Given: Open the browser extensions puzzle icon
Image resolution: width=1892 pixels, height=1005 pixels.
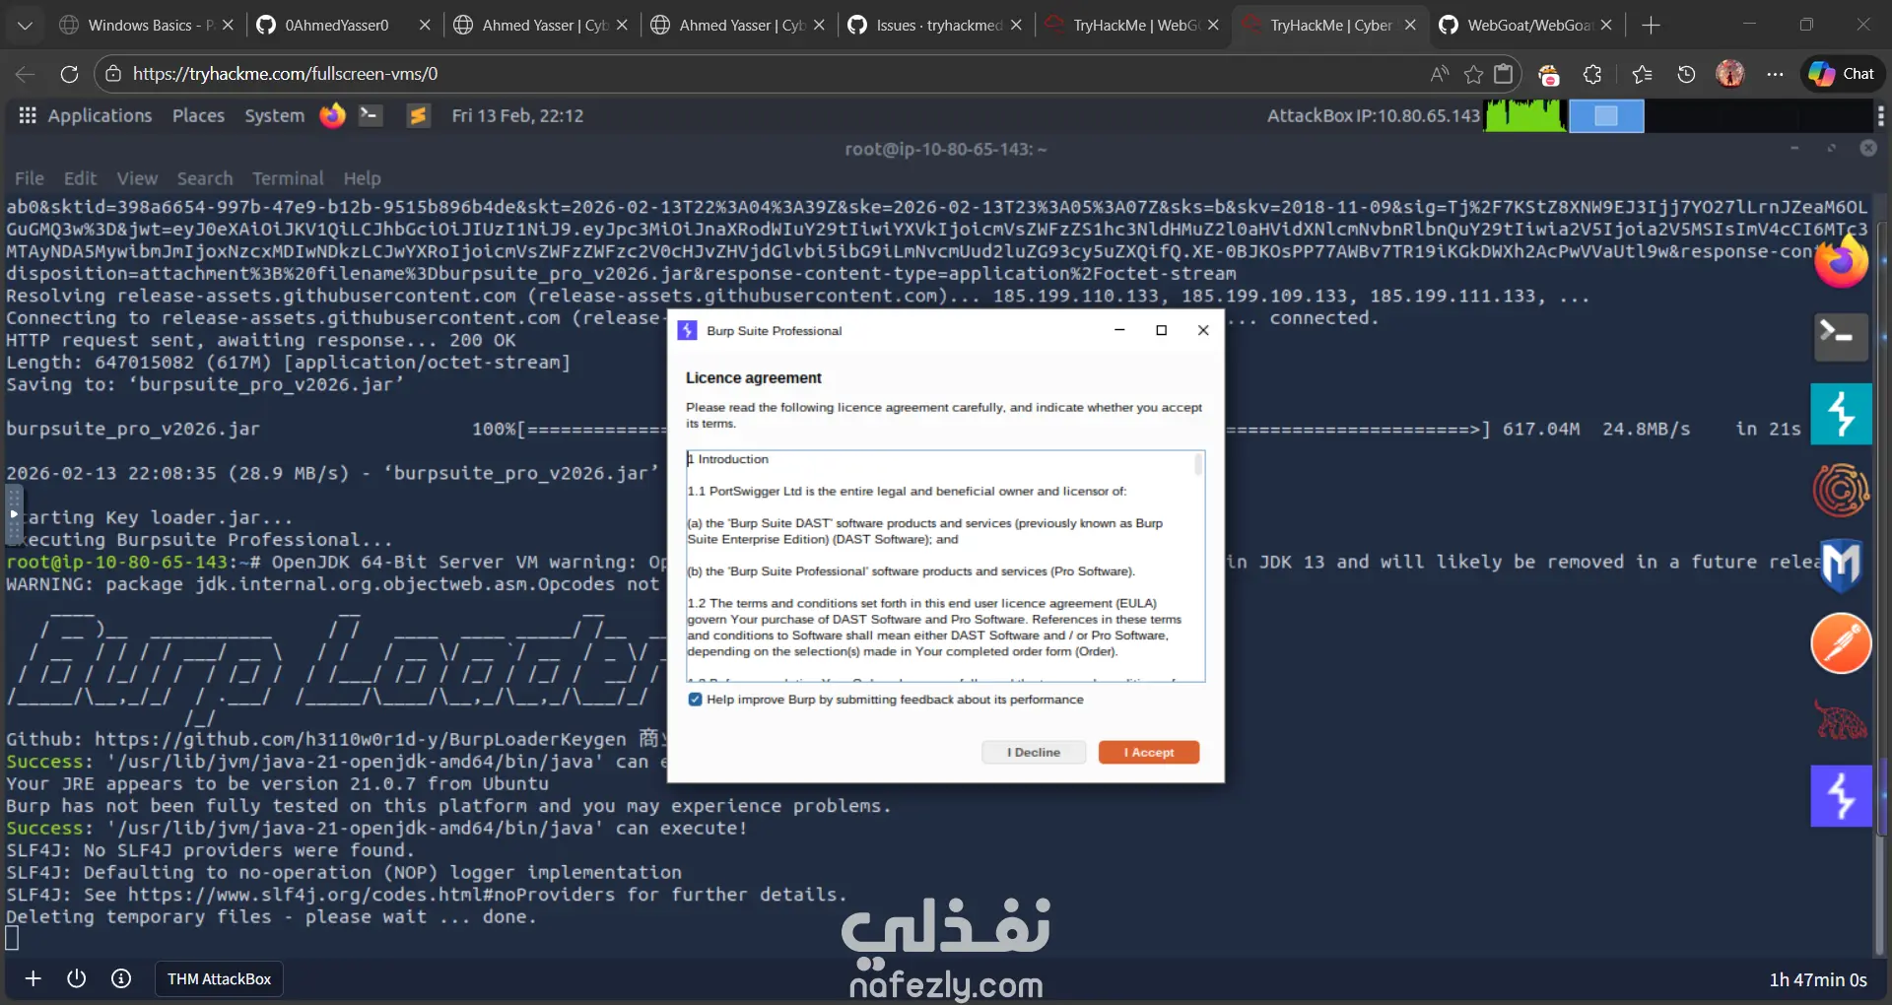Looking at the screenshot, I should (1592, 74).
